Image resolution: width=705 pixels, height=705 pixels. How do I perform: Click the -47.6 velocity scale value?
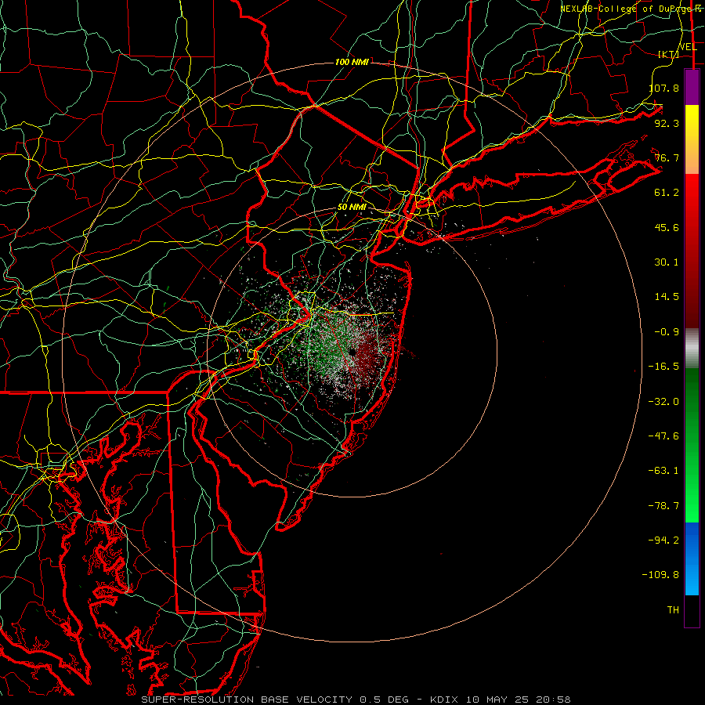click(663, 436)
